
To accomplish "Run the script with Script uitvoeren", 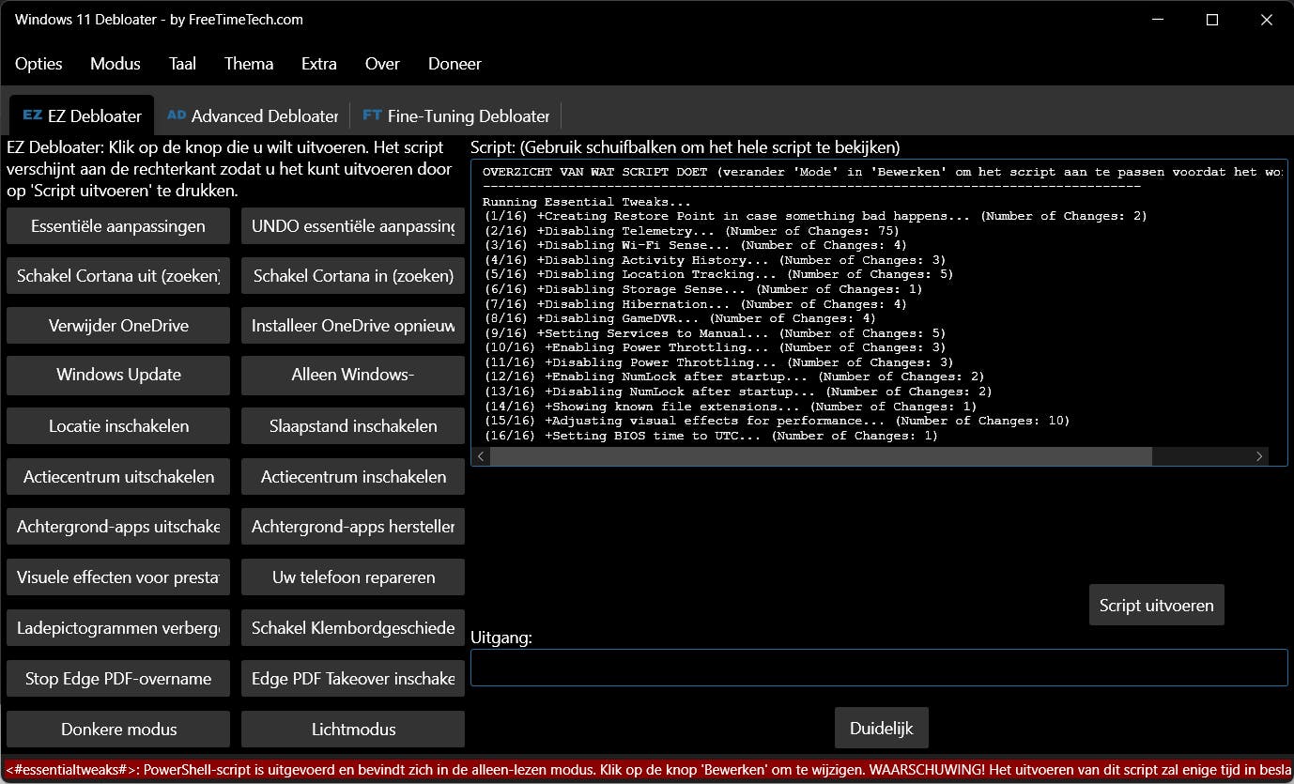I will [1157, 606].
